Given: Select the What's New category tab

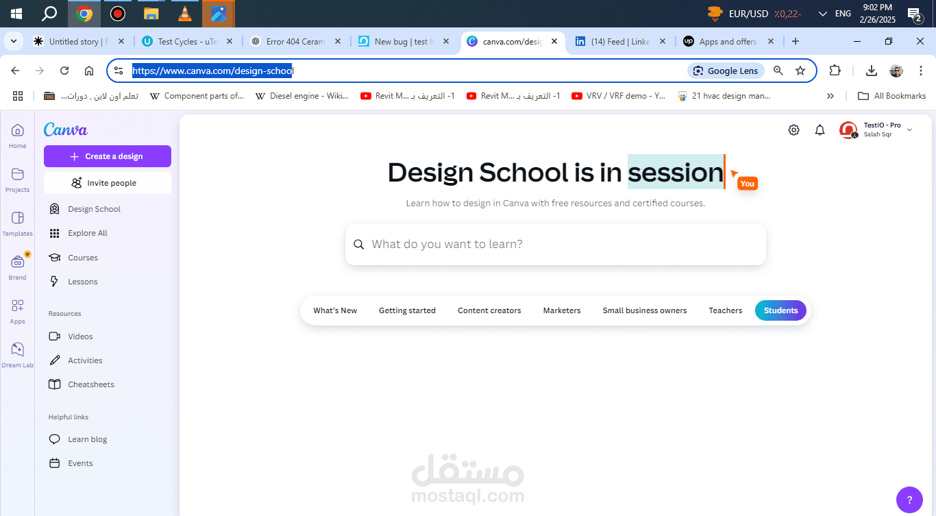Looking at the screenshot, I should 335,310.
